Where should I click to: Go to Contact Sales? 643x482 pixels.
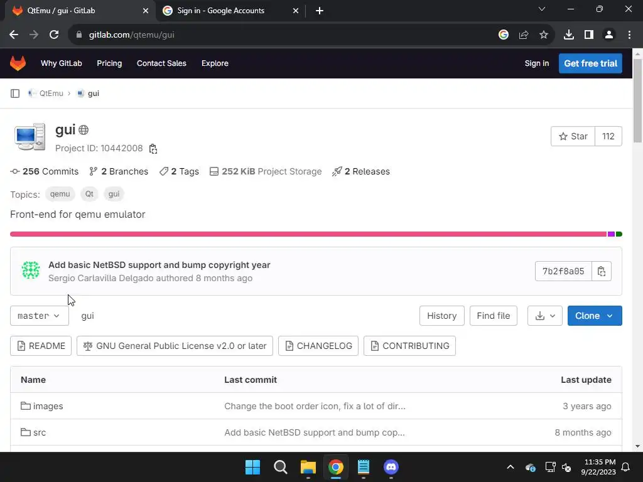coord(161,63)
